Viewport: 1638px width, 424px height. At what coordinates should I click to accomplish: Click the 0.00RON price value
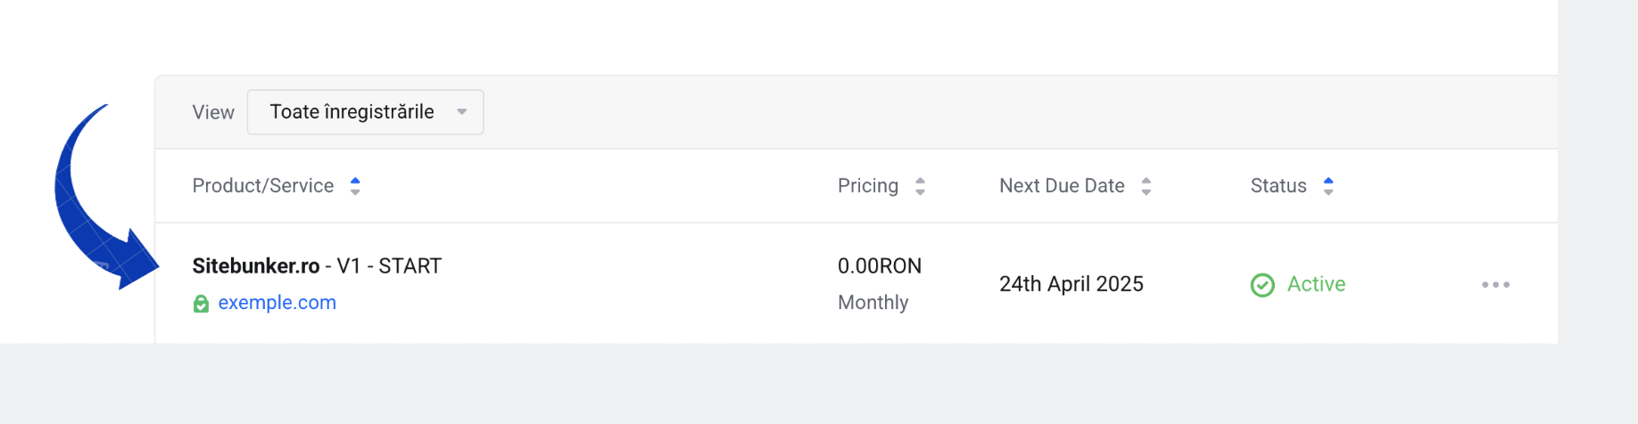[880, 266]
